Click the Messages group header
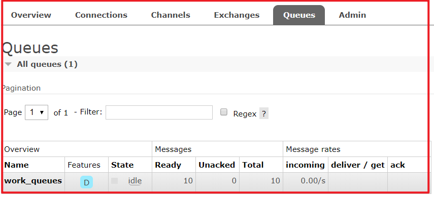Screen dimensions: 434x197 (x=173, y=149)
